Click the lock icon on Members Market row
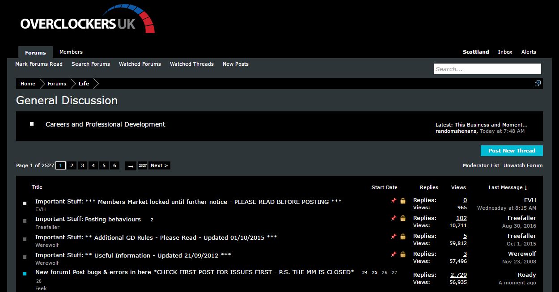Screen dimensions: 559x292 402,201
